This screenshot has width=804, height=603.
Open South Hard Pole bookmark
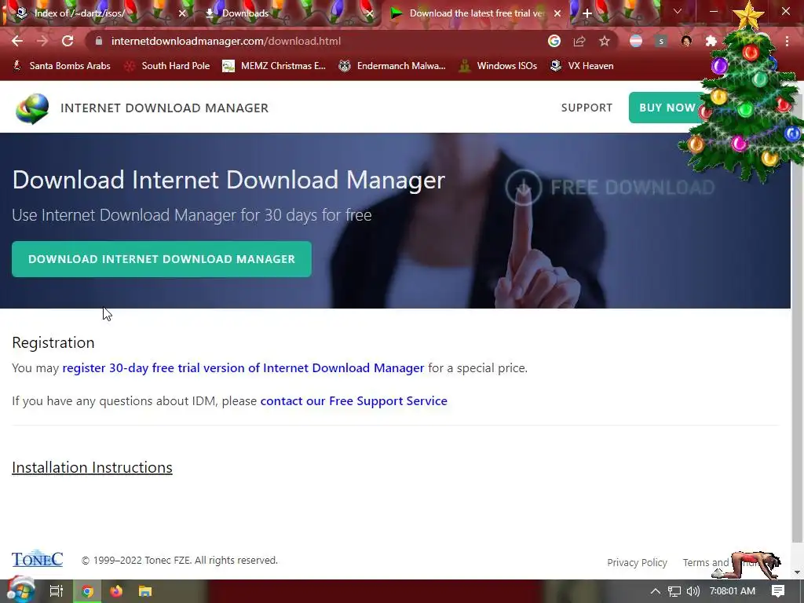pyautogui.click(x=167, y=66)
